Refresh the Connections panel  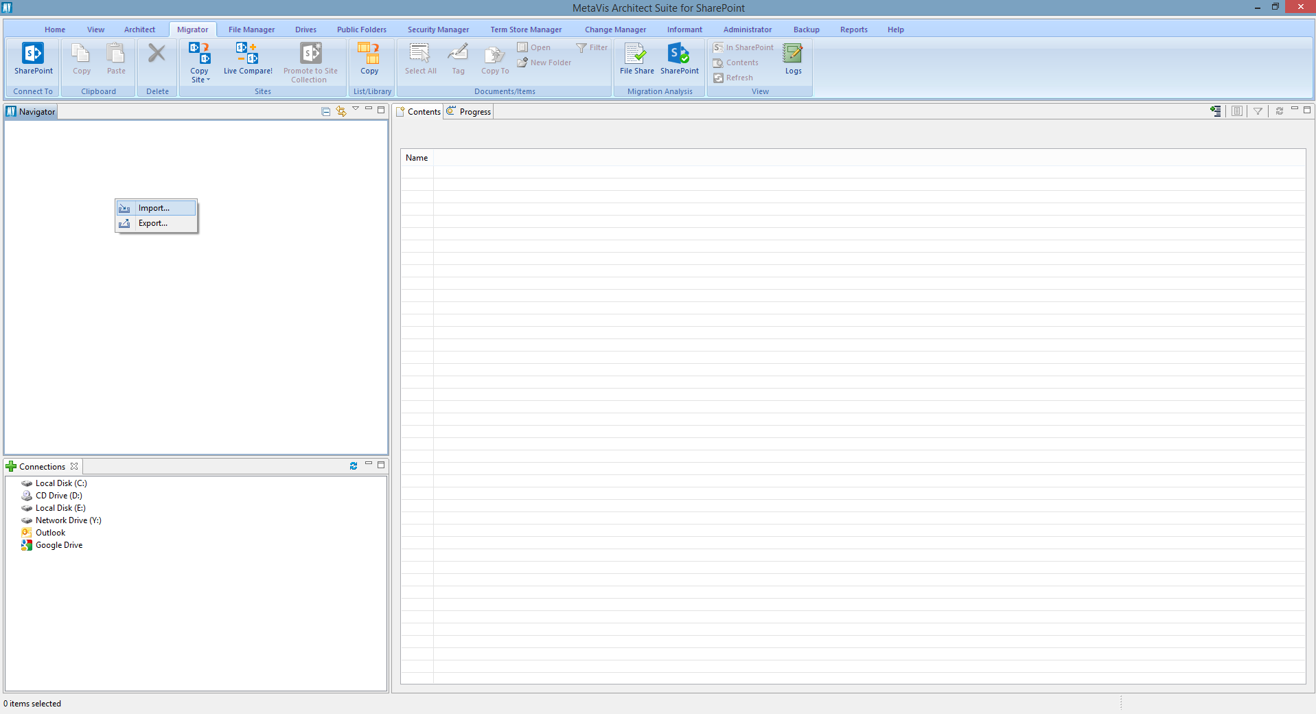point(354,466)
